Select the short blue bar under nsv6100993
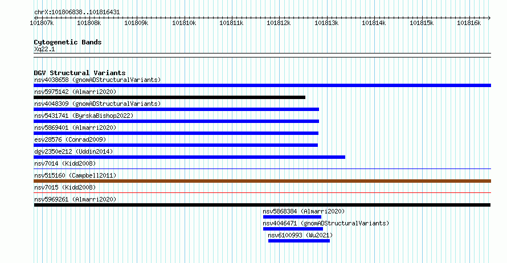The image size is (507, 263). pos(299,241)
